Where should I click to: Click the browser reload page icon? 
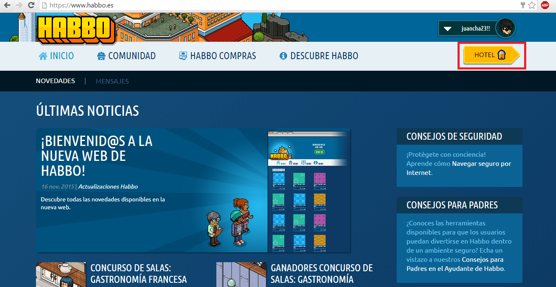tap(31, 5)
